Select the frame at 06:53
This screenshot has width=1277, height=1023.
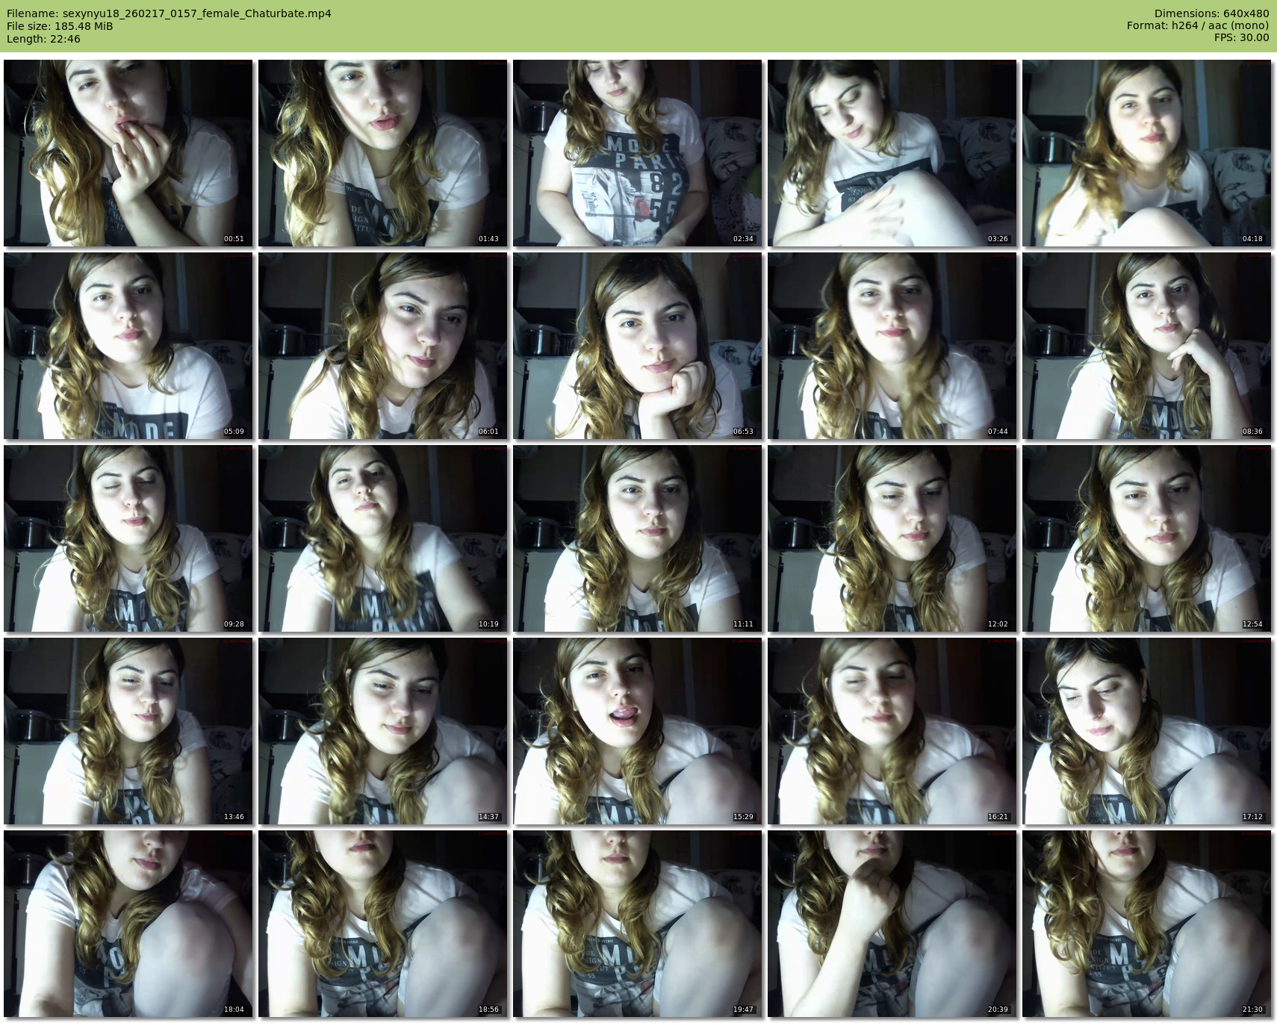tap(638, 346)
